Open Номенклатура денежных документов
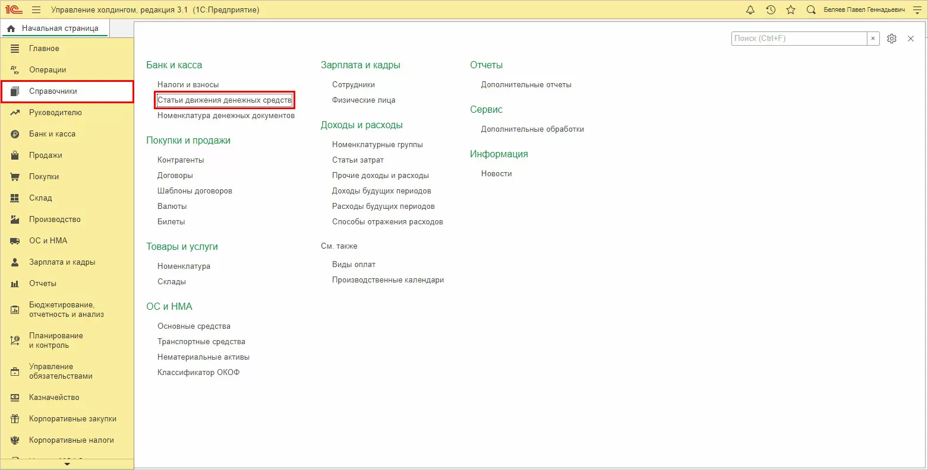This screenshot has width=928, height=470. 226,116
